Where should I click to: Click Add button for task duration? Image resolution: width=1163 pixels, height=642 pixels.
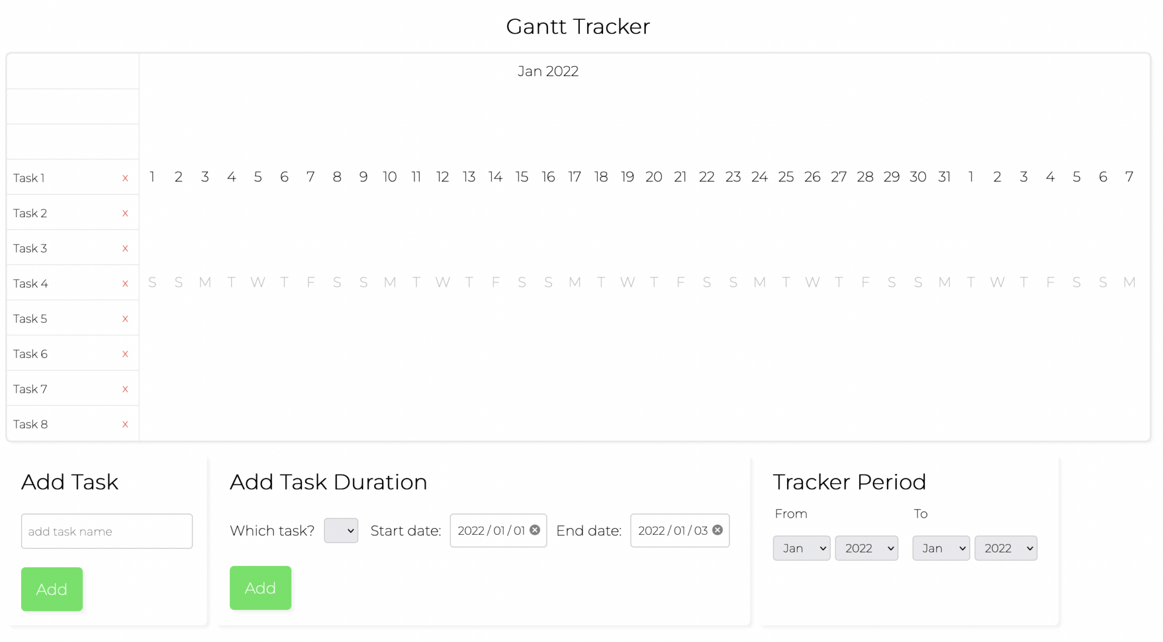260,588
